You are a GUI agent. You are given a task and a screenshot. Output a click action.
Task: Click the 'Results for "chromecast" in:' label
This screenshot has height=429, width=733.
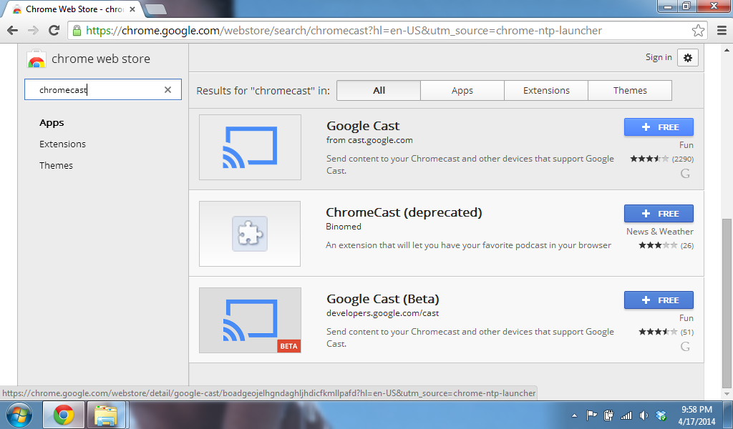pyautogui.click(x=263, y=91)
